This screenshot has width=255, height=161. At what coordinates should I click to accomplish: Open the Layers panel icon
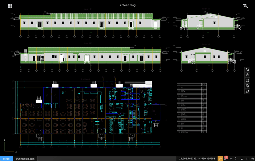(247, 91)
